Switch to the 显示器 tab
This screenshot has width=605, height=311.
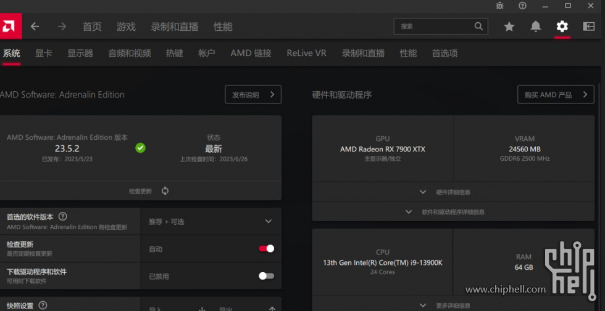click(80, 53)
